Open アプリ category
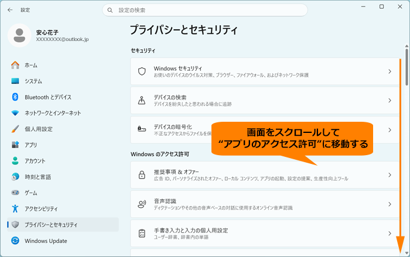The height and width of the screenshot is (257, 410). pyautogui.click(x=63, y=145)
